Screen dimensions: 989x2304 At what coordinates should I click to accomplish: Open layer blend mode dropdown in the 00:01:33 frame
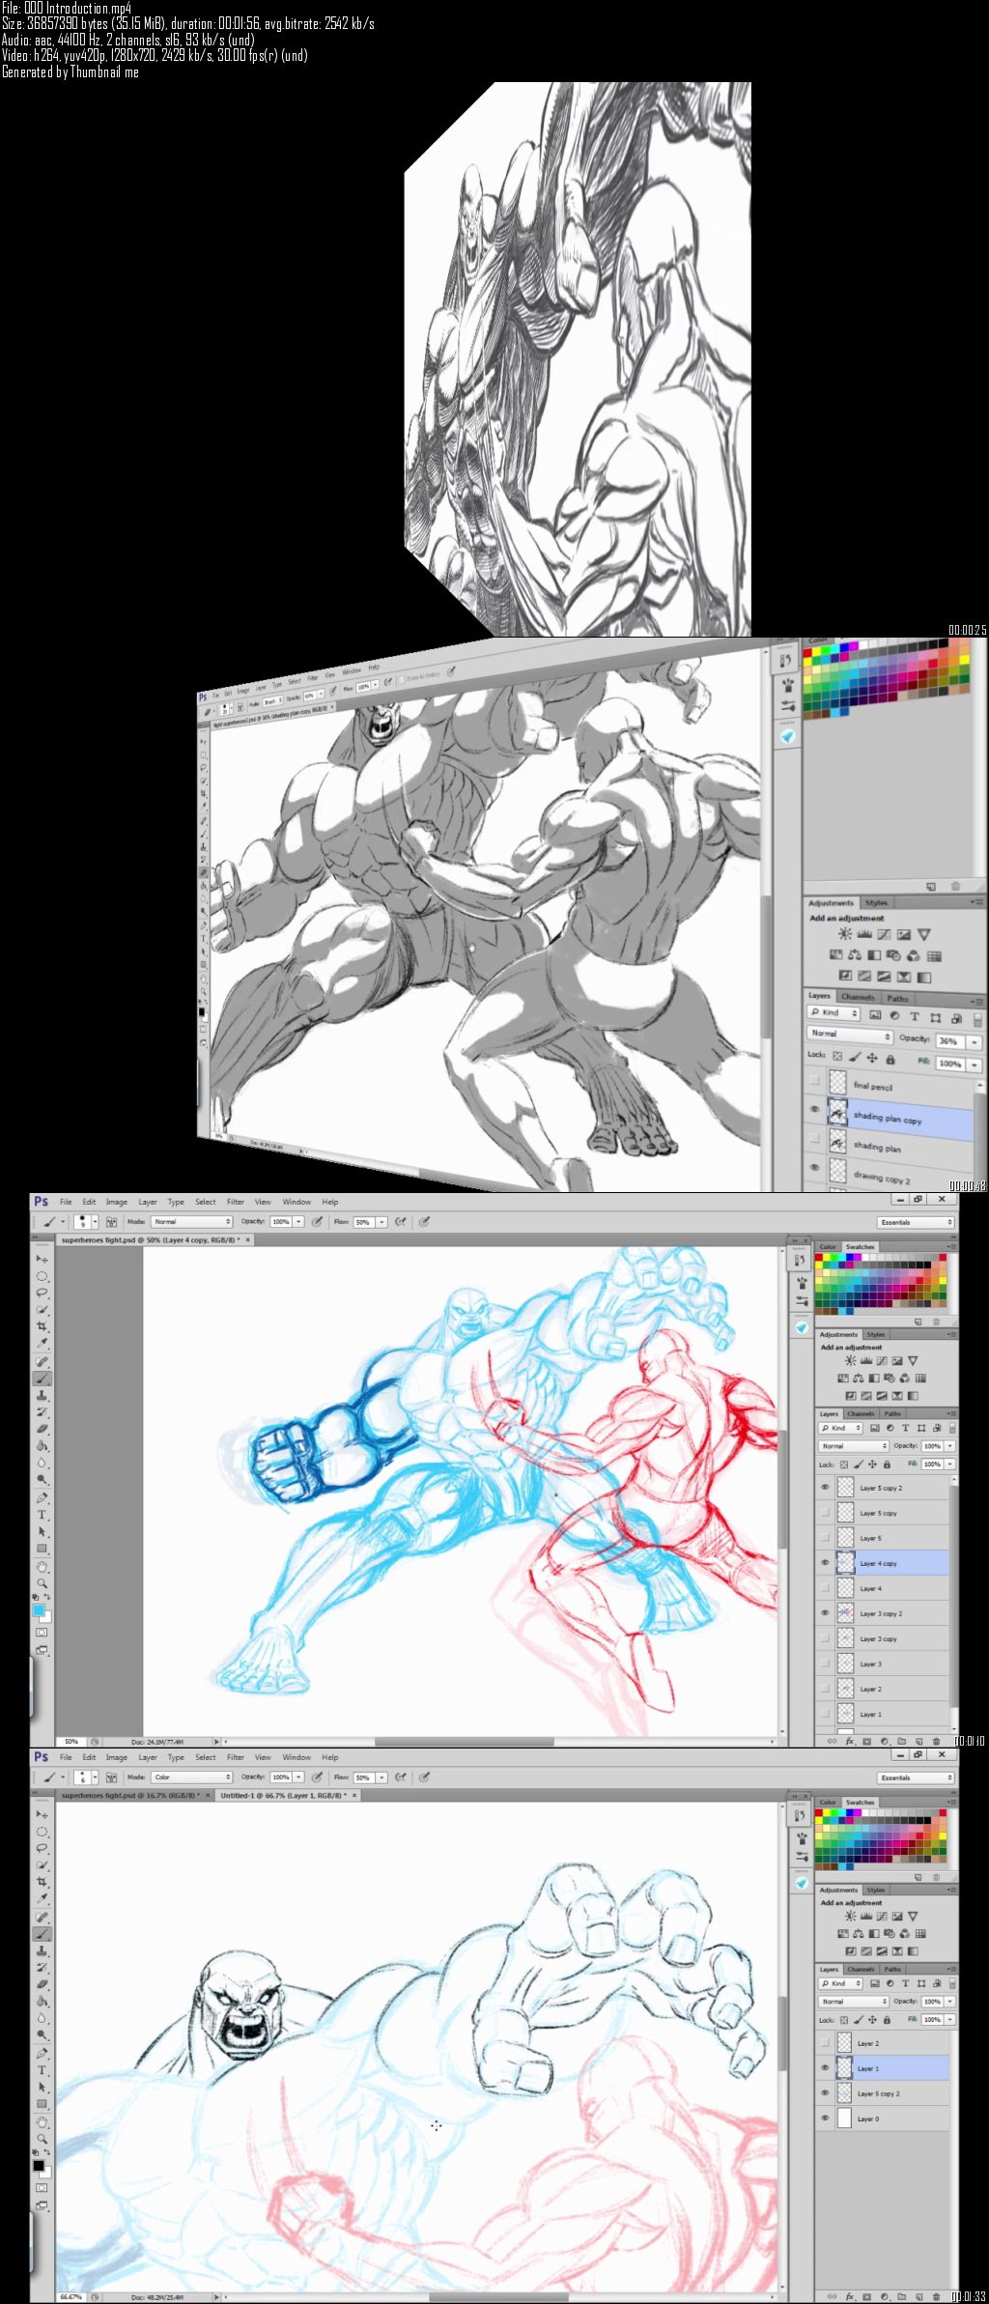[854, 2002]
